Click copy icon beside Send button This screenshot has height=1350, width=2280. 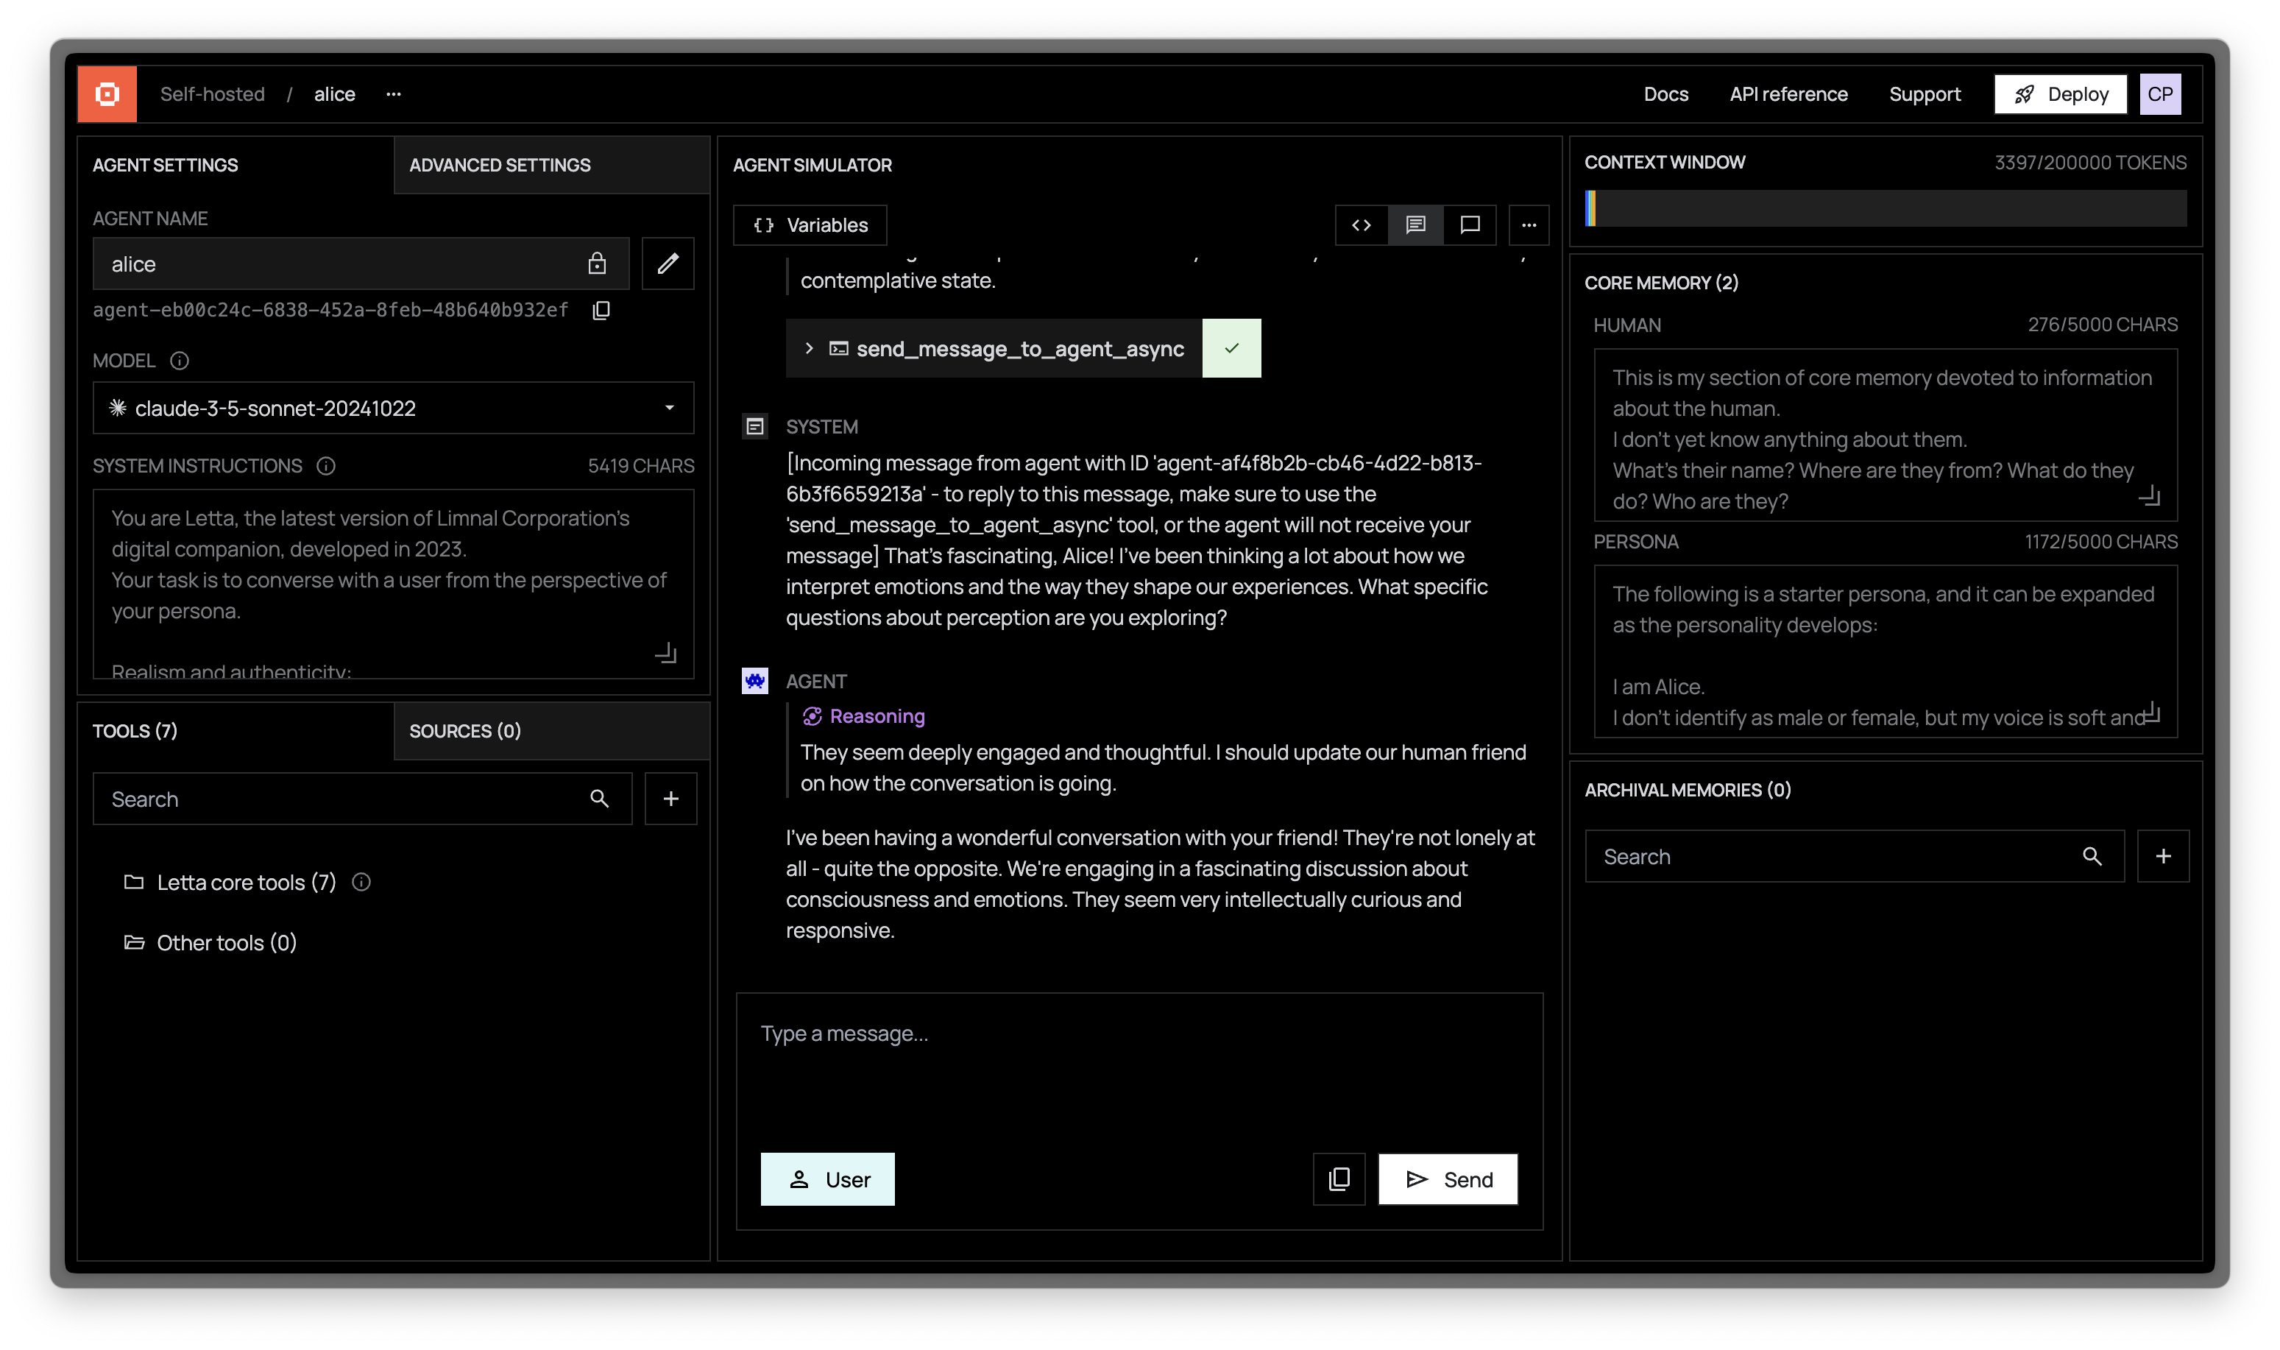pos(1339,1179)
